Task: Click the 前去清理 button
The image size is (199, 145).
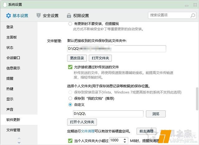Action: (146, 131)
